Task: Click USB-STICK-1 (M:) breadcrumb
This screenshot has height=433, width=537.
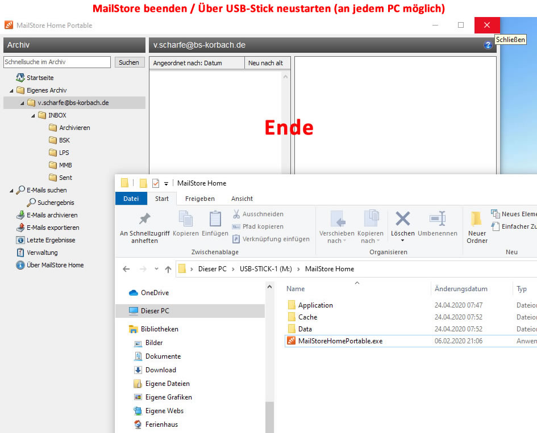Action: coord(266,269)
